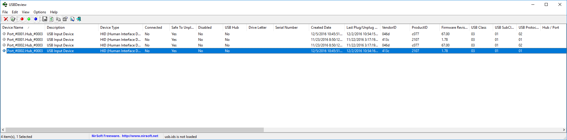The image size is (567, 140).
Task: Click VendorID 413c in highlighted row
Action: point(385,51)
